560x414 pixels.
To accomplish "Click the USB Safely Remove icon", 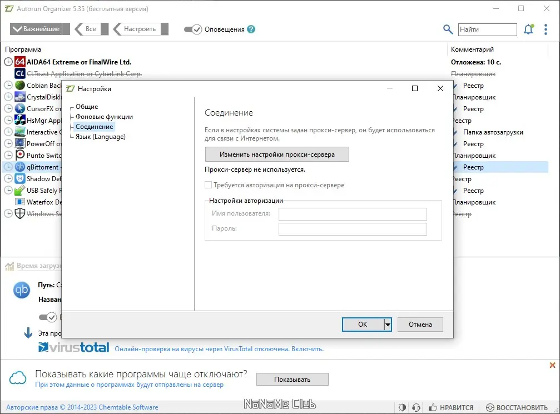I will (19, 190).
